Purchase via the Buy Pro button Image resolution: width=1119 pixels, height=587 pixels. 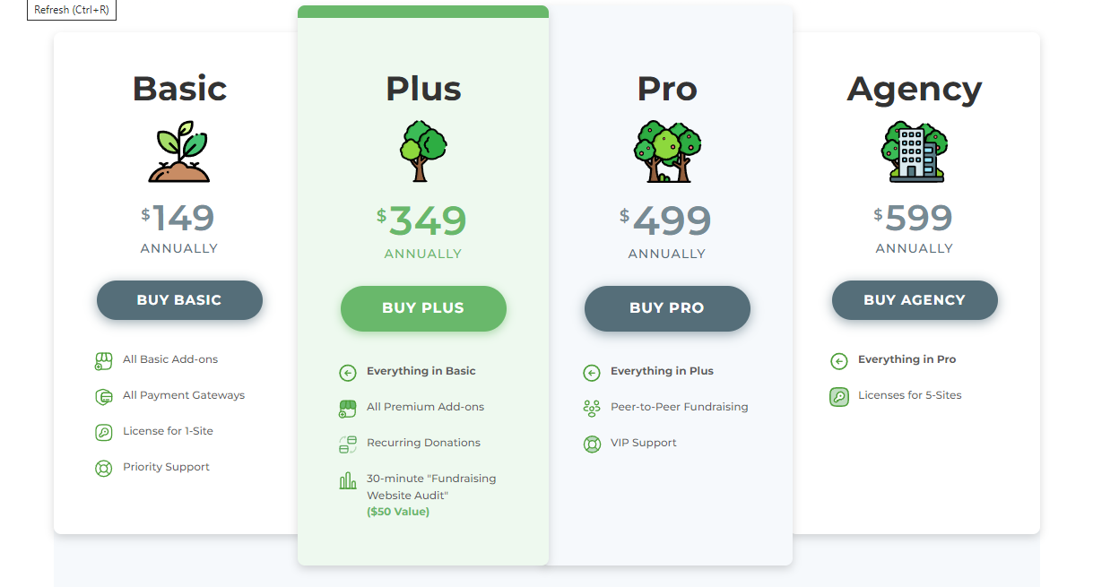(667, 308)
